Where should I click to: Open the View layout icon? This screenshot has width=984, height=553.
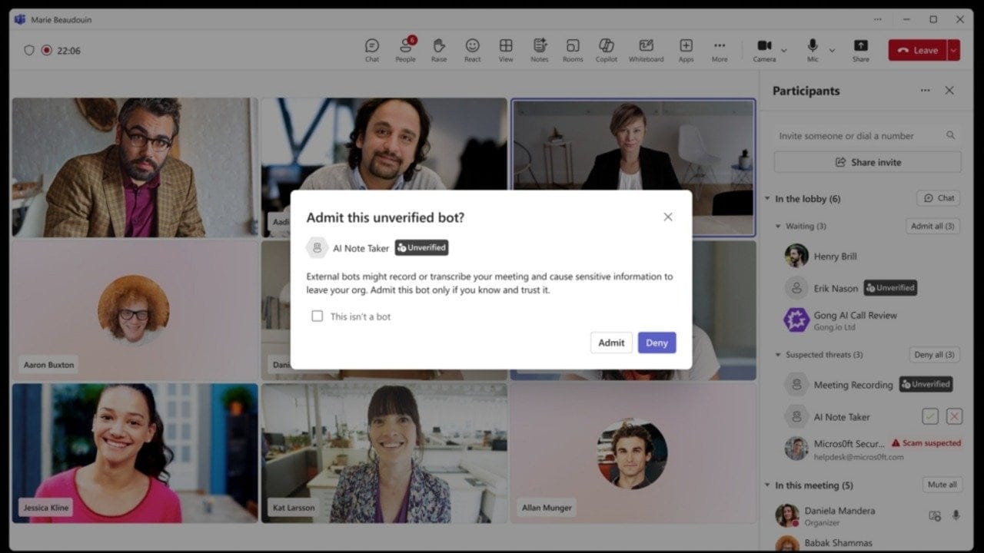click(506, 50)
